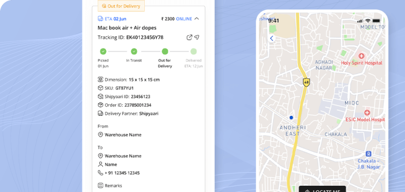Click the truck ETA icon
This screenshot has height=192, width=405.
(100, 19)
